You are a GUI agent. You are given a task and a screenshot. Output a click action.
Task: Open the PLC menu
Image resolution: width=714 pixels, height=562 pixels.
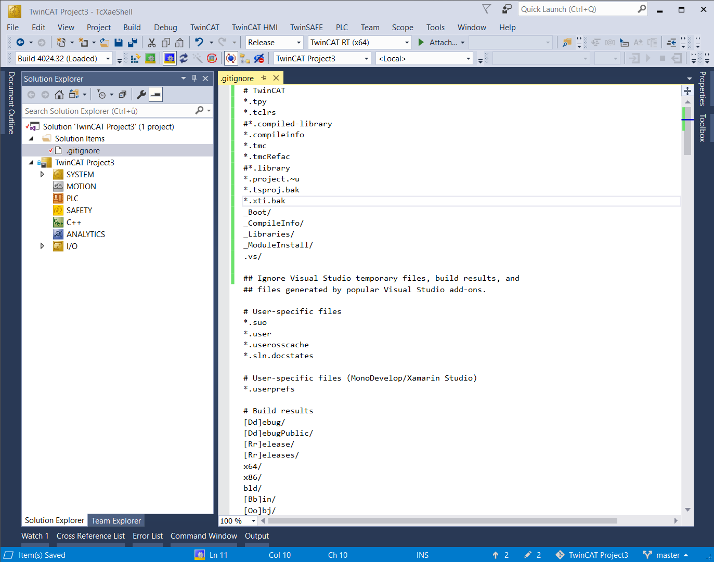(x=342, y=28)
